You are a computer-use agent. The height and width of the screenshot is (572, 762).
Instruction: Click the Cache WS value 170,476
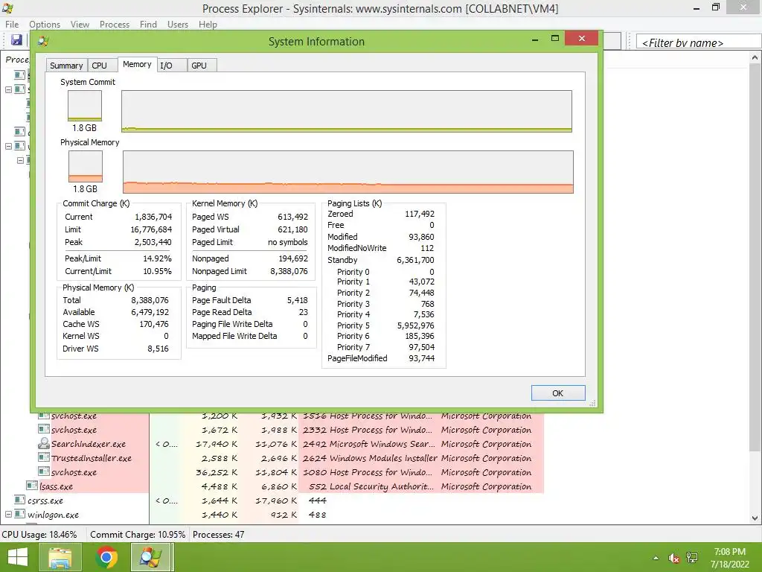tap(154, 323)
